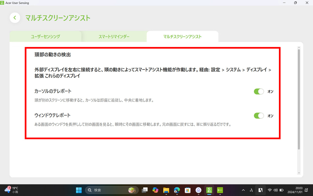This screenshot has width=313, height=196.
Task: Close the Acer User Sensing window
Action: 307,3
